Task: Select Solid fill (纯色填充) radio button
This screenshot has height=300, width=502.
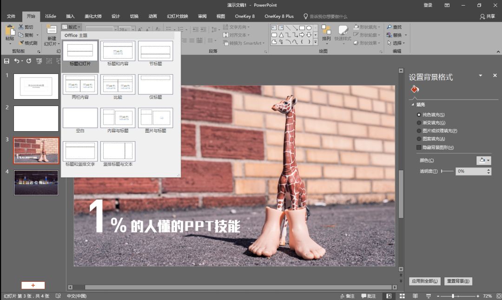Action: click(x=419, y=114)
